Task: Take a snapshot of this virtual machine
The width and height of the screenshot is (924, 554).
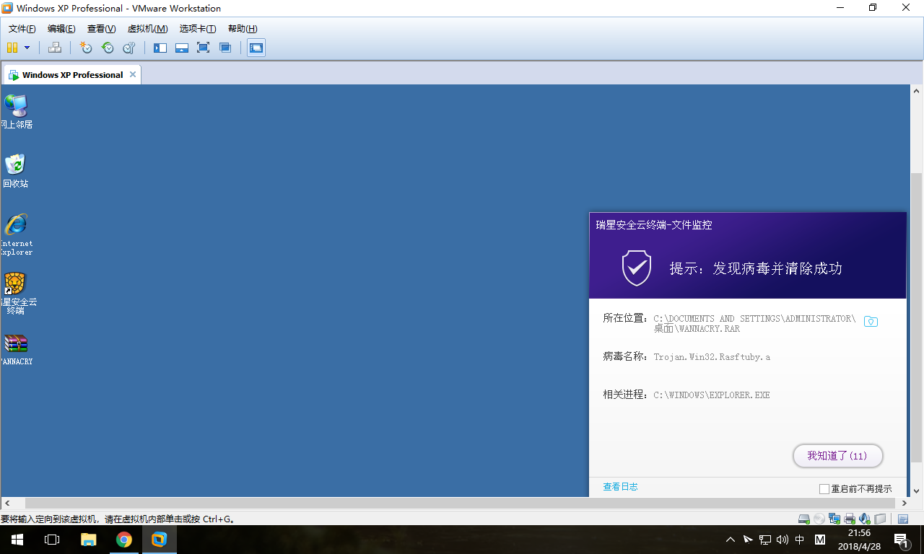Action: coord(86,48)
